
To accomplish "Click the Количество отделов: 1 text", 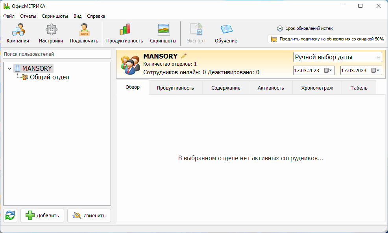I will pos(170,64).
